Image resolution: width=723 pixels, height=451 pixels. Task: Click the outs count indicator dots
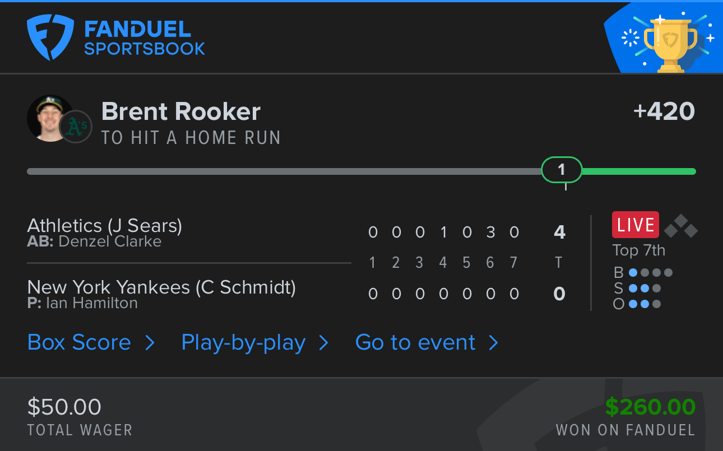pyautogui.click(x=645, y=304)
